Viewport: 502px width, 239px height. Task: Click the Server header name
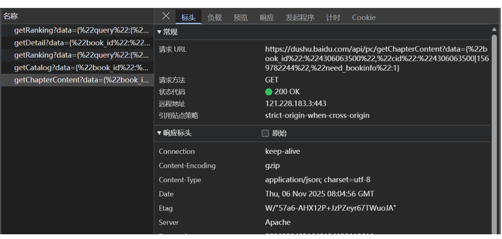coord(168,223)
